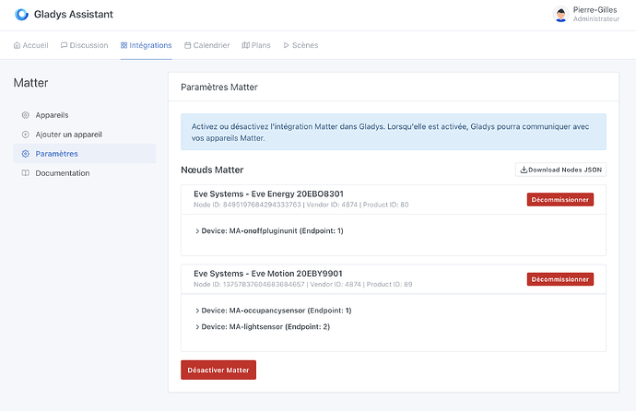Click the Pierre-Gilles Administrateur name
This screenshot has width=636, height=411.
pos(595,14)
